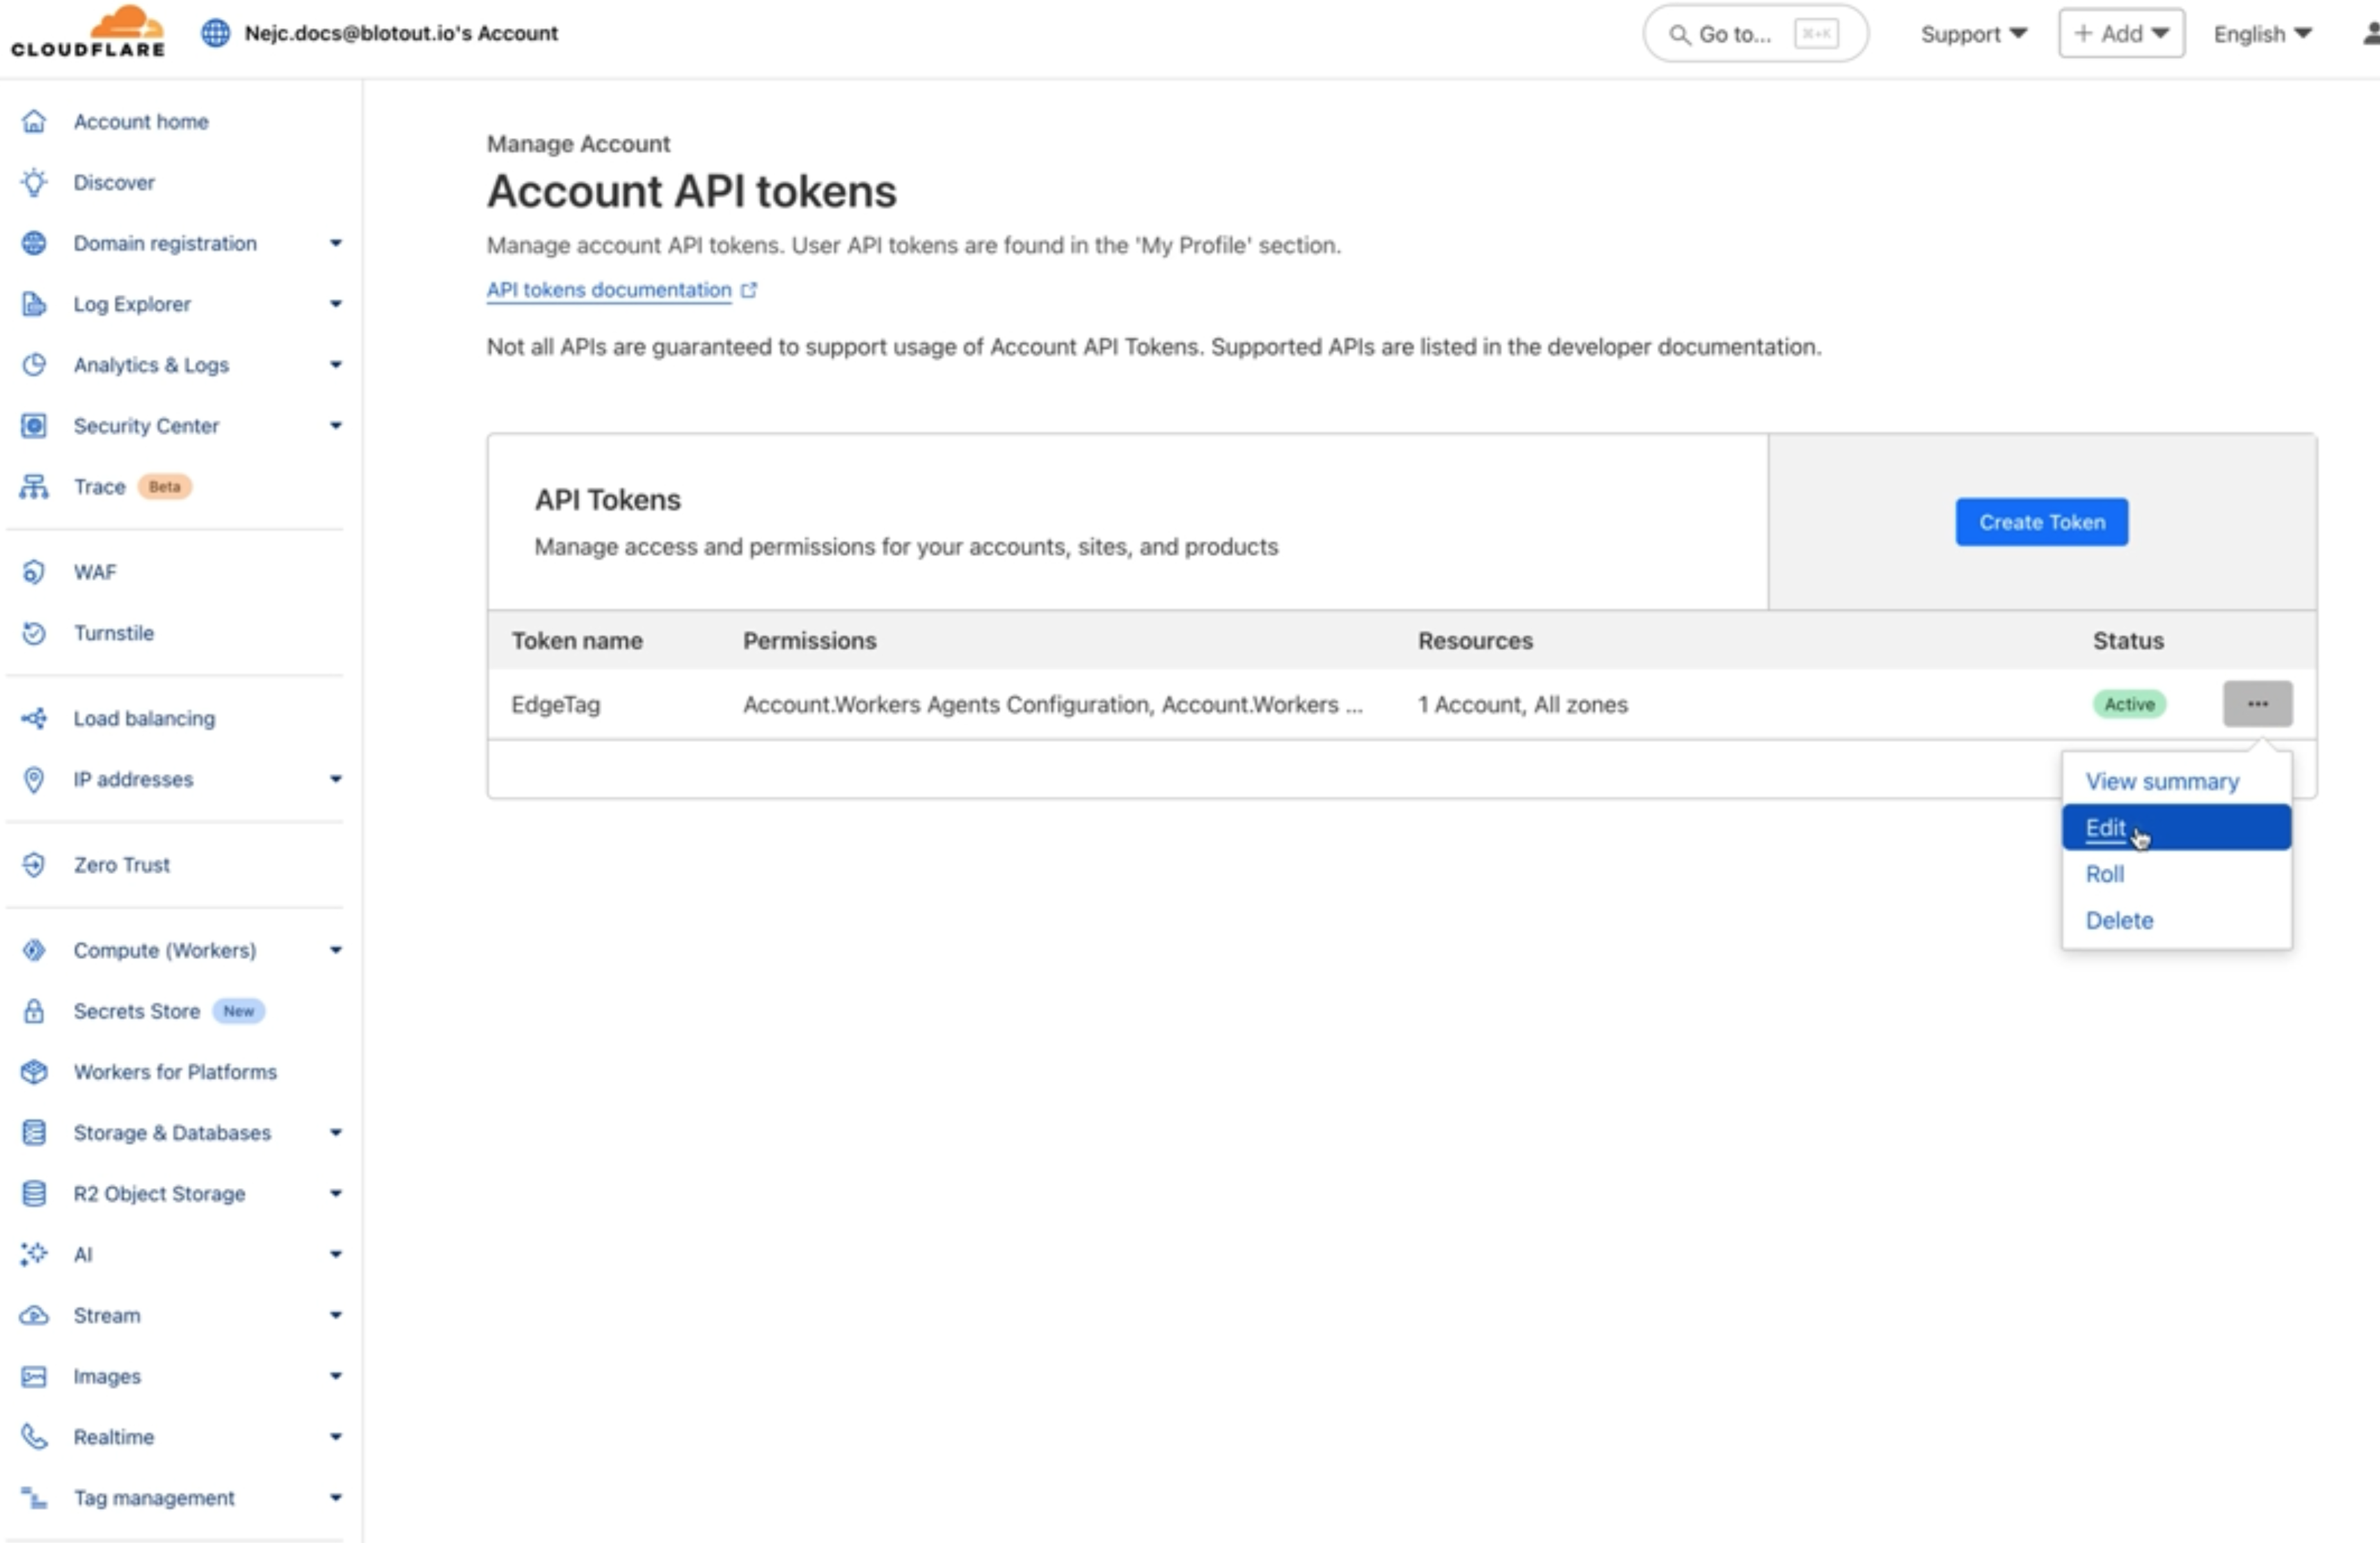The height and width of the screenshot is (1543, 2380).
Task: Choose Roll in the token menu
Action: (x=2105, y=874)
